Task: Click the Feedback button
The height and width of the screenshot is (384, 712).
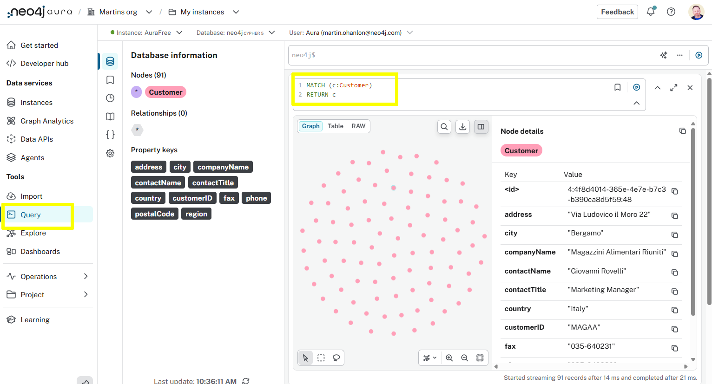Action: click(617, 12)
